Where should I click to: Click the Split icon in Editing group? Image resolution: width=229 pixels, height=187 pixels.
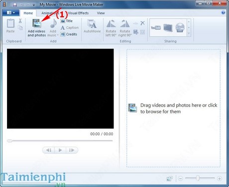coord(136,23)
